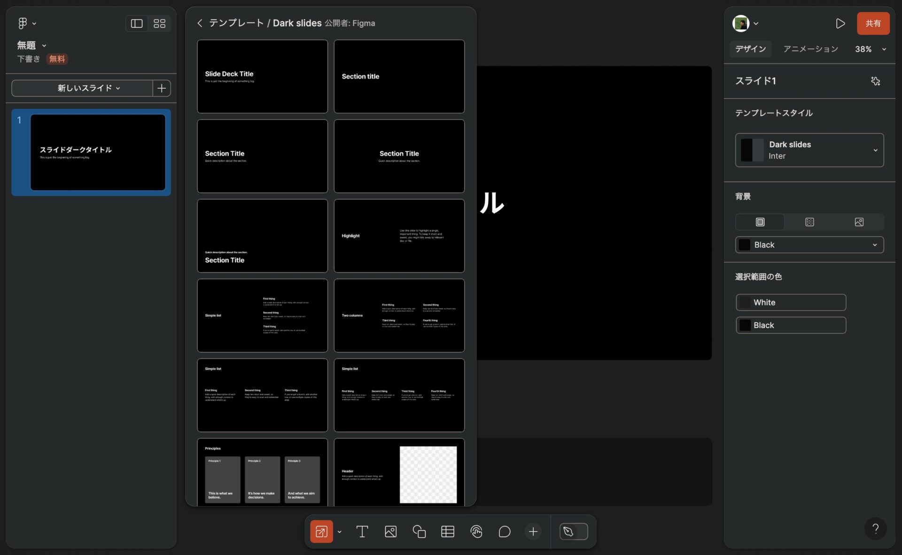Click the image insert tool icon
The height and width of the screenshot is (555, 902).
390,531
